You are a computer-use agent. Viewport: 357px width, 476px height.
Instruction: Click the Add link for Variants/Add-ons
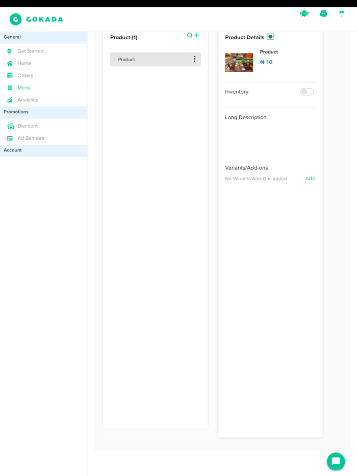[x=310, y=178]
